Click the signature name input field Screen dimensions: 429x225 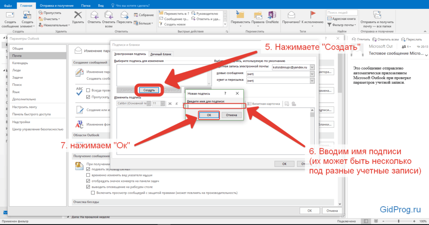coord(214,106)
